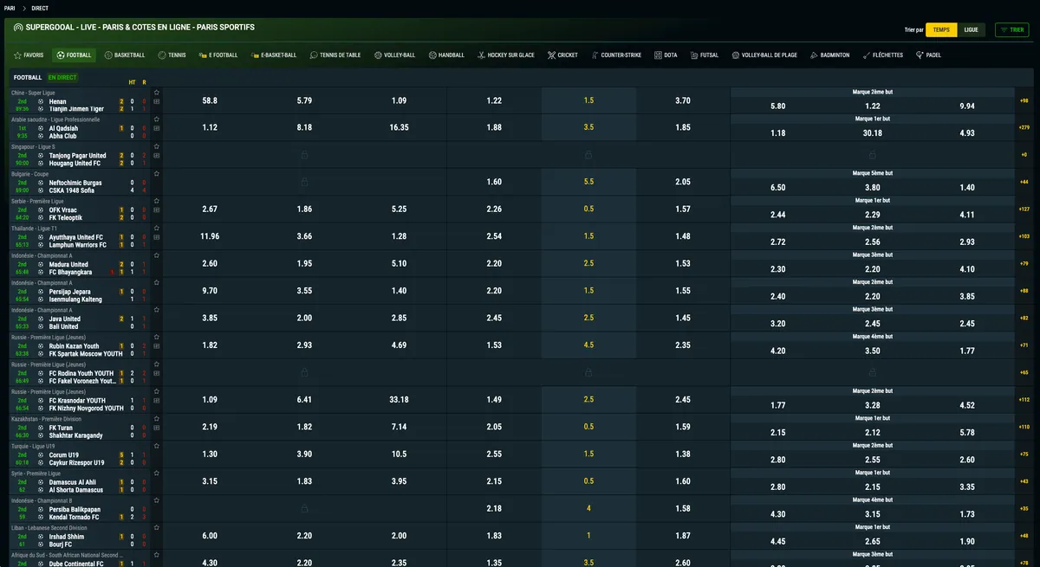Select odds 33.18 in Krasnodar YOUTH row
Screen dimensions: 1040x567
(399, 399)
